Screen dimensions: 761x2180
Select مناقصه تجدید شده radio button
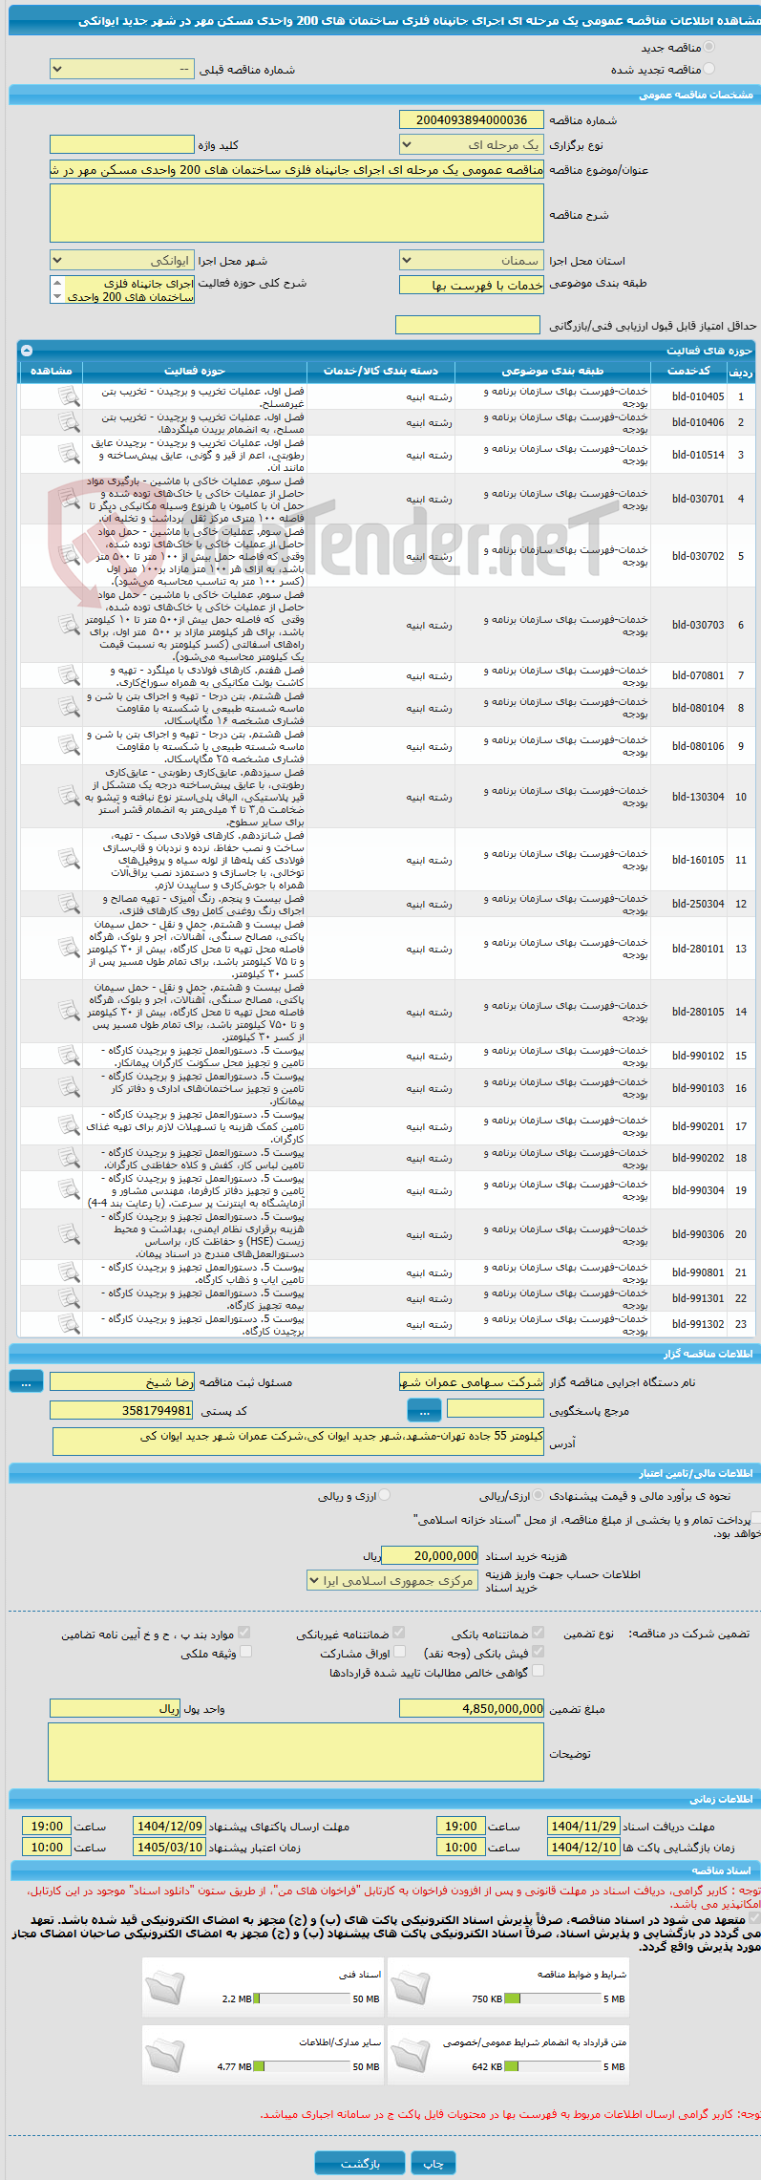tap(708, 69)
